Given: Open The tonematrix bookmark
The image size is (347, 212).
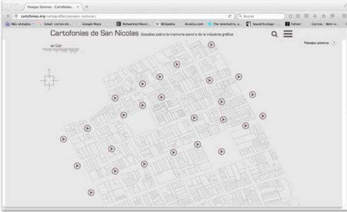Looking at the screenshot, I should point(224,24).
